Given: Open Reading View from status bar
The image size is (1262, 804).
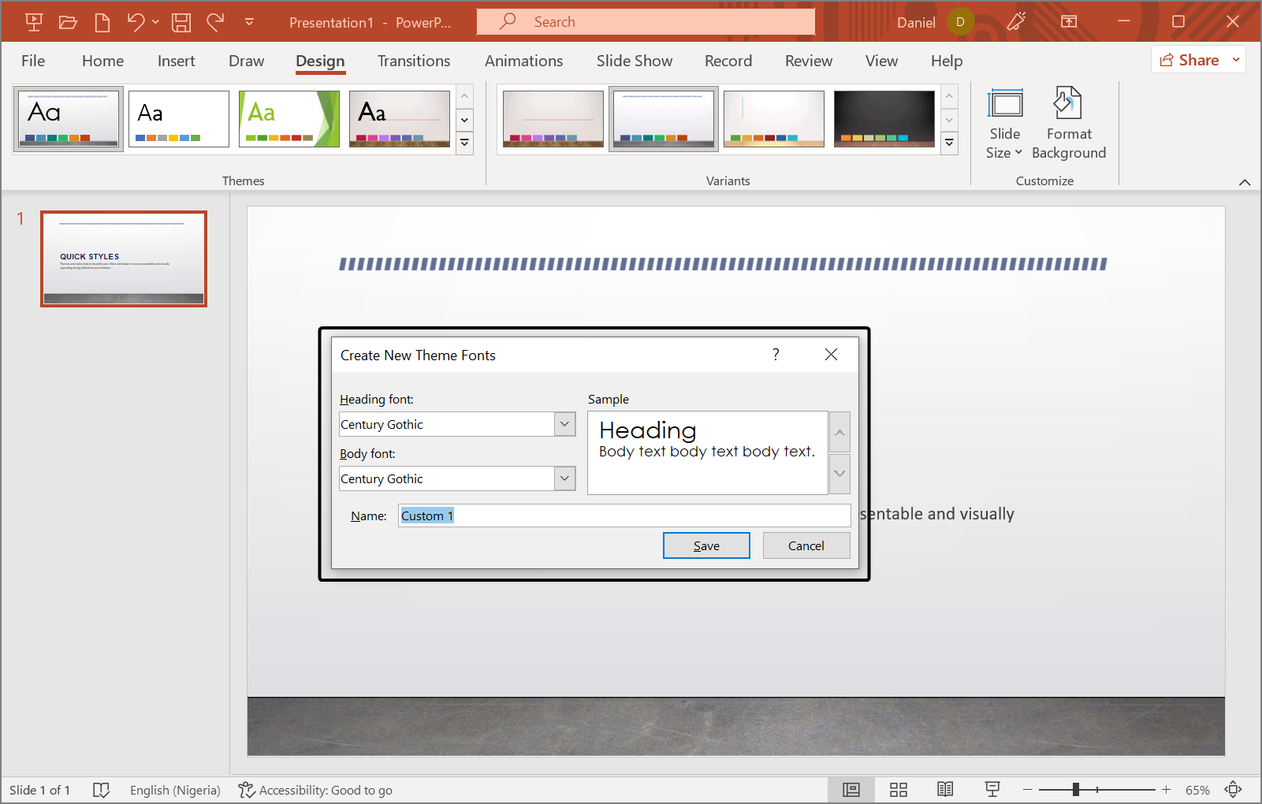Looking at the screenshot, I should 945,790.
